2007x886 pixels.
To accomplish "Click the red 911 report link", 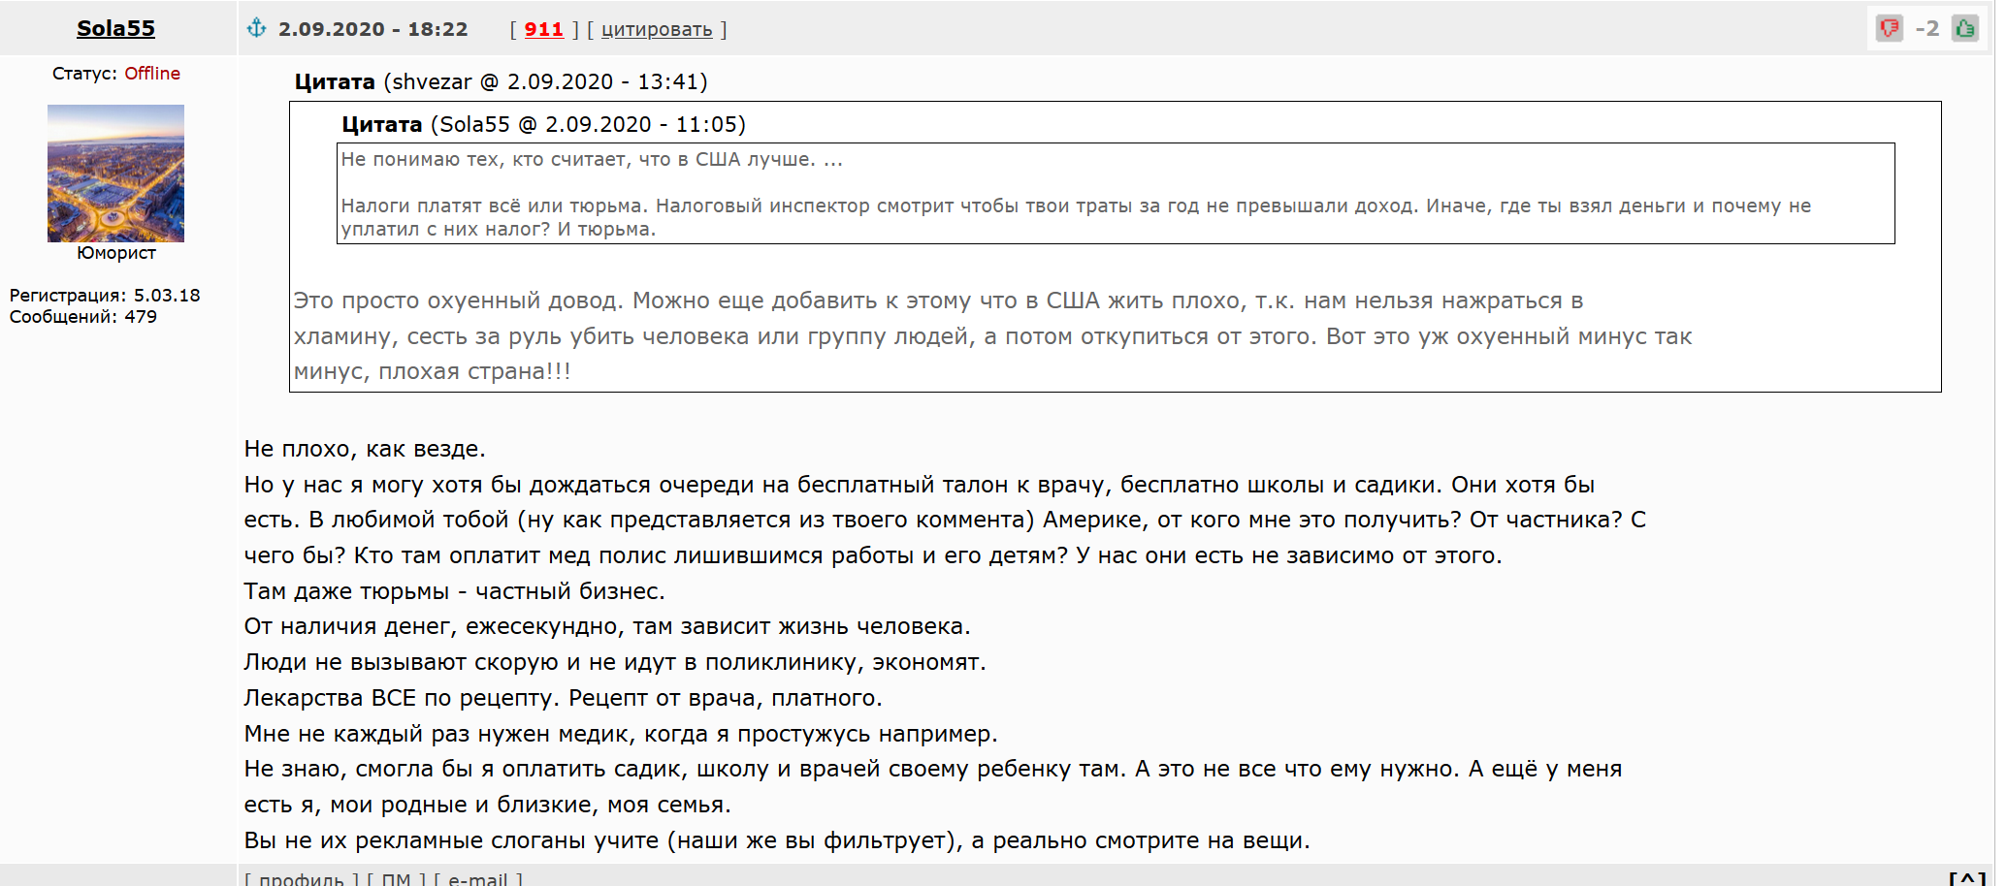I will pyautogui.click(x=543, y=29).
